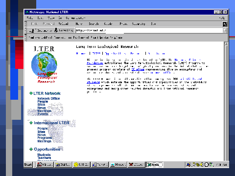The height and width of the screenshot is (176, 235).
Task: Open the Students link under Opportunities
Action: coord(44,154)
